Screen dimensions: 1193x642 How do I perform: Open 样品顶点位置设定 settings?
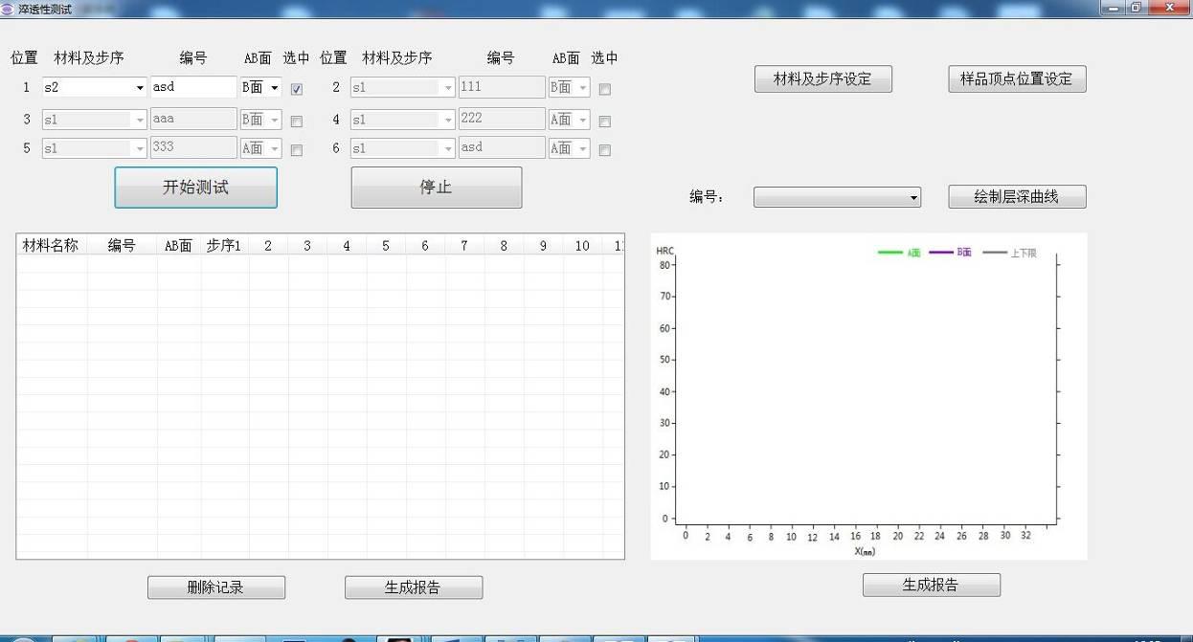click(x=1016, y=79)
